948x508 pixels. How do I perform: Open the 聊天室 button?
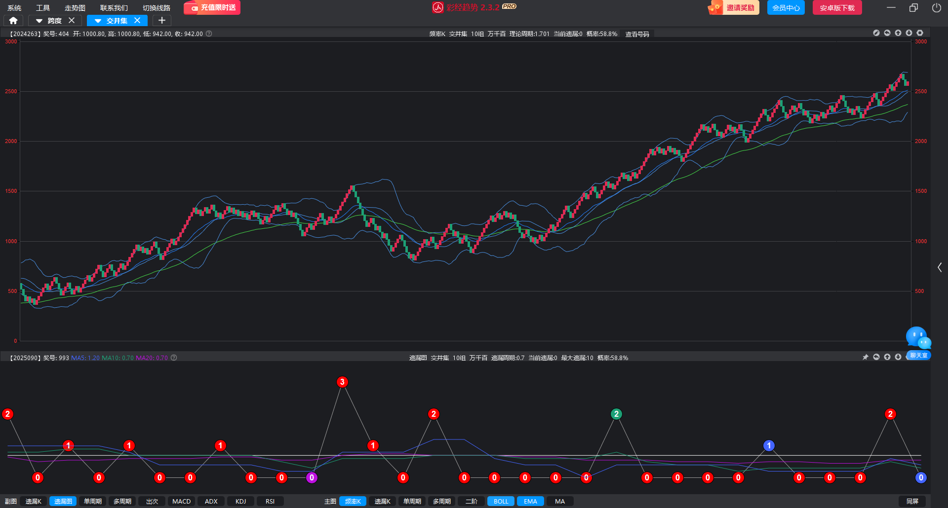(x=919, y=355)
